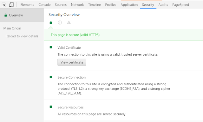Go to the Network tab

coord(77,5)
